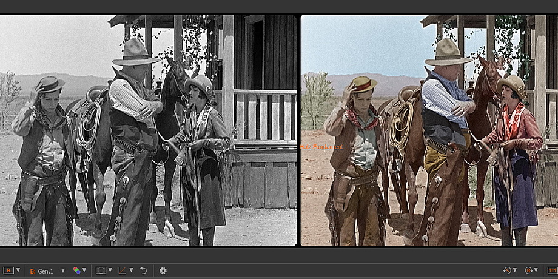Select the B: Gen.1 buffer label
The width and height of the screenshot is (558, 279).
point(42,271)
